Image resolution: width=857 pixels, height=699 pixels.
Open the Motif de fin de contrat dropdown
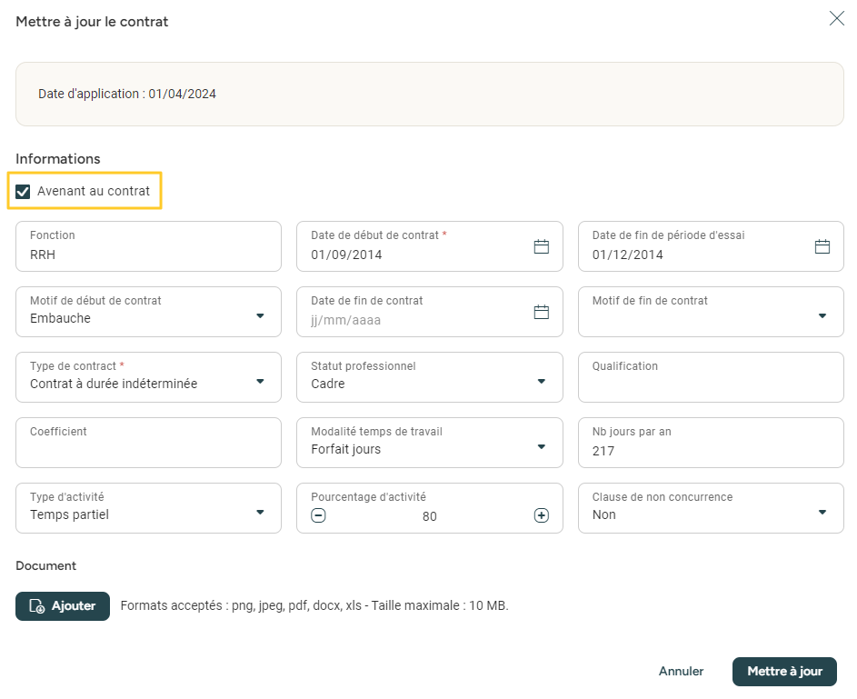(x=822, y=316)
